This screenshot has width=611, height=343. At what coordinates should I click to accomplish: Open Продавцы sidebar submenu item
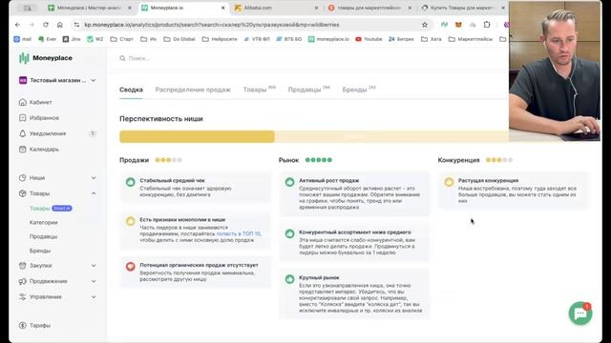(x=43, y=236)
